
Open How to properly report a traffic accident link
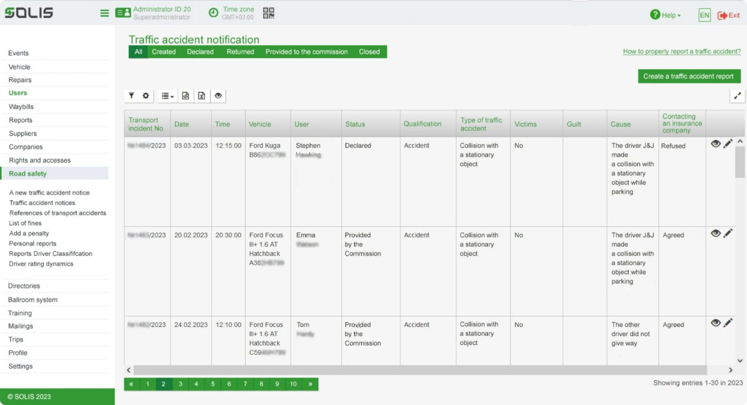(682, 51)
